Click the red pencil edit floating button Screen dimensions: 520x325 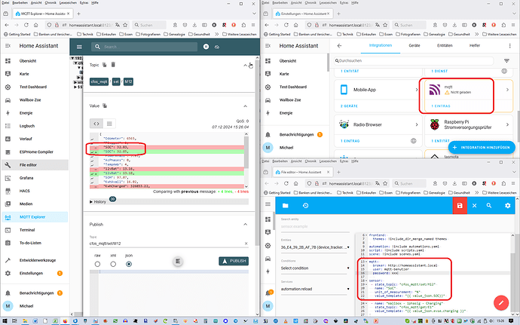click(x=501, y=302)
